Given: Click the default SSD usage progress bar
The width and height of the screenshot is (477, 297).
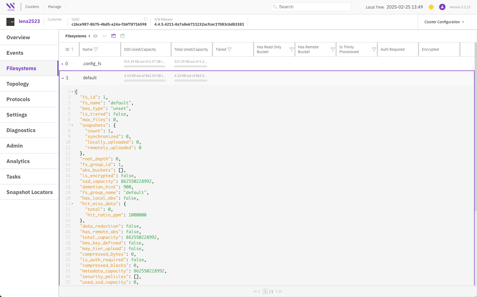Looking at the screenshot, I should (145, 81).
